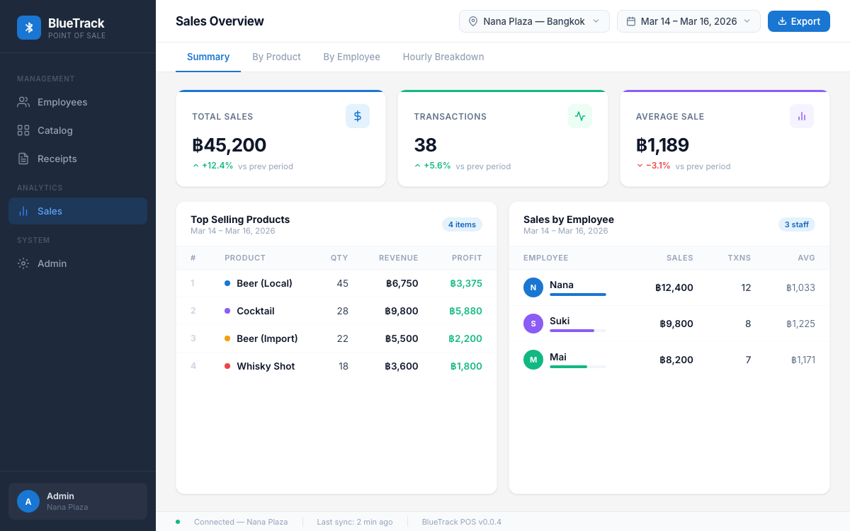Switch to the By Employee tab
The height and width of the screenshot is (531, 850).
tap(351, 57)
